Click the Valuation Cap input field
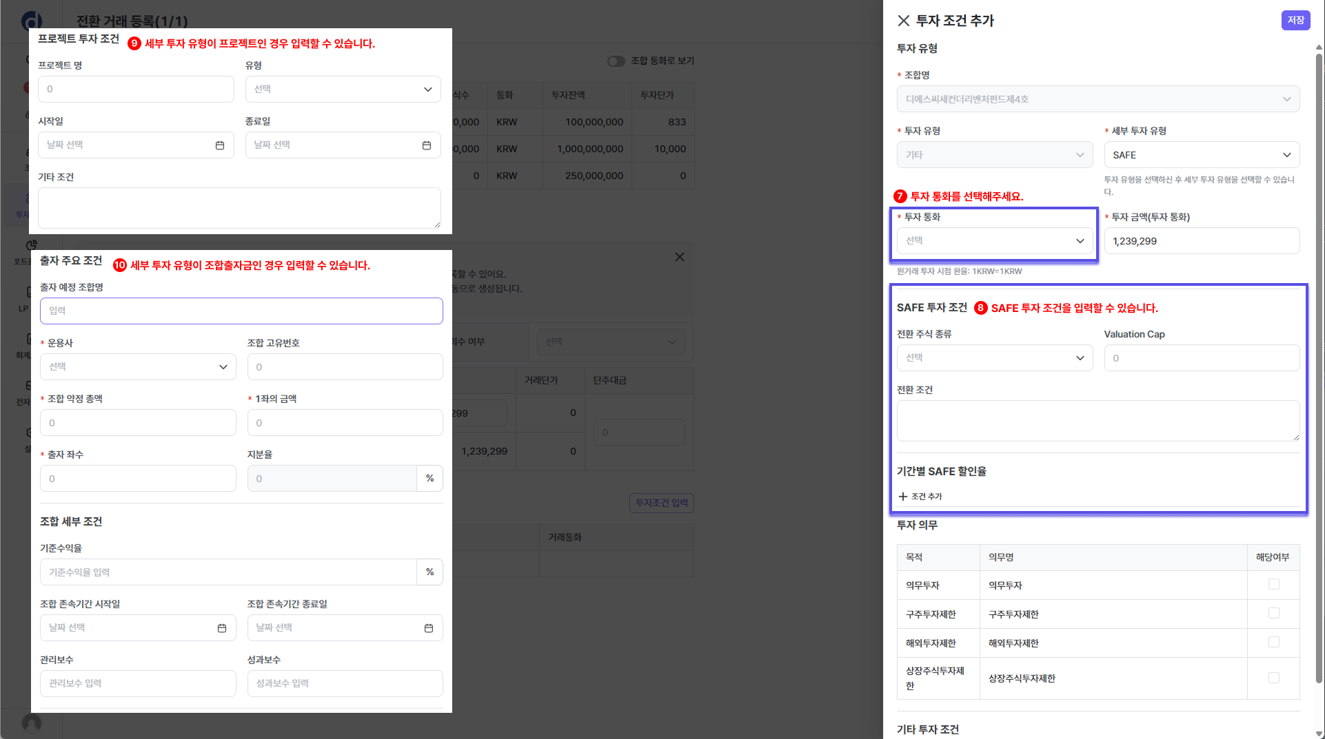Image resolution: width=1325 pixels, height=739 pixels. pos(1201,358)
